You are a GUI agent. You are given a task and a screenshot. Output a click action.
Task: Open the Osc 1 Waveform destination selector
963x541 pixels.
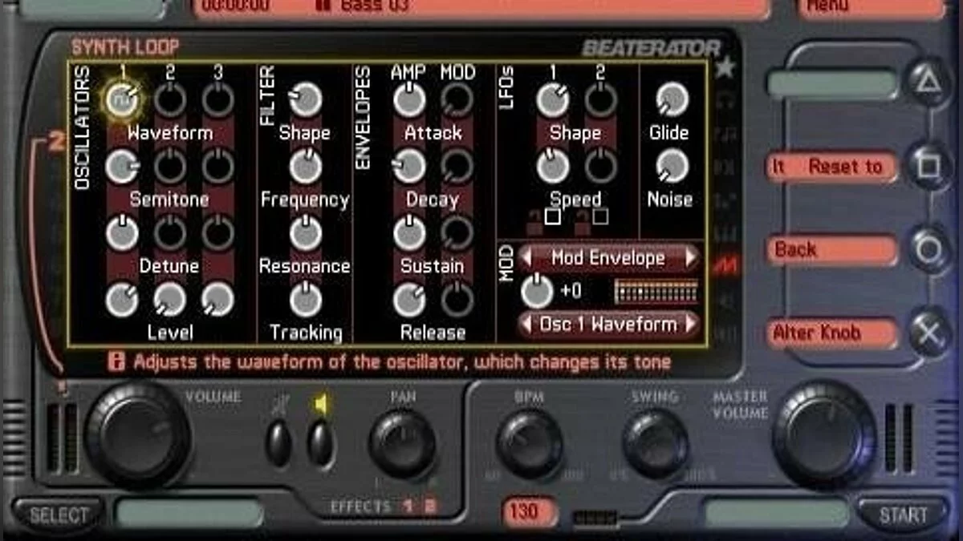[x=609, y=325]
